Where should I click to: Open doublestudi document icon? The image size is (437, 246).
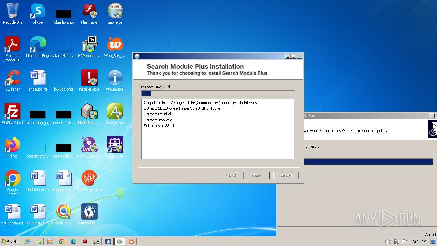(x=38, y=215)
